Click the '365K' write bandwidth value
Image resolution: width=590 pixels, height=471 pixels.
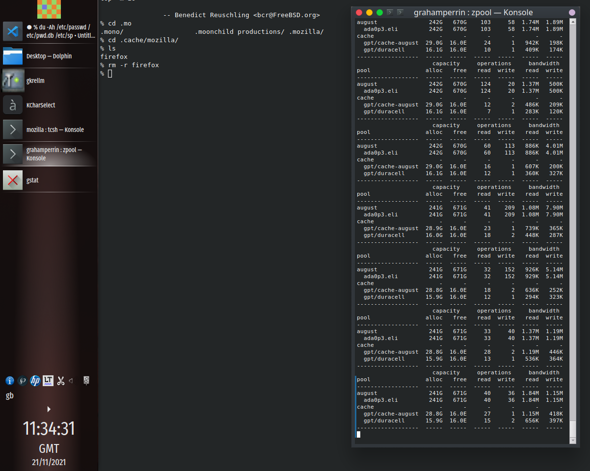click(556, 228)
